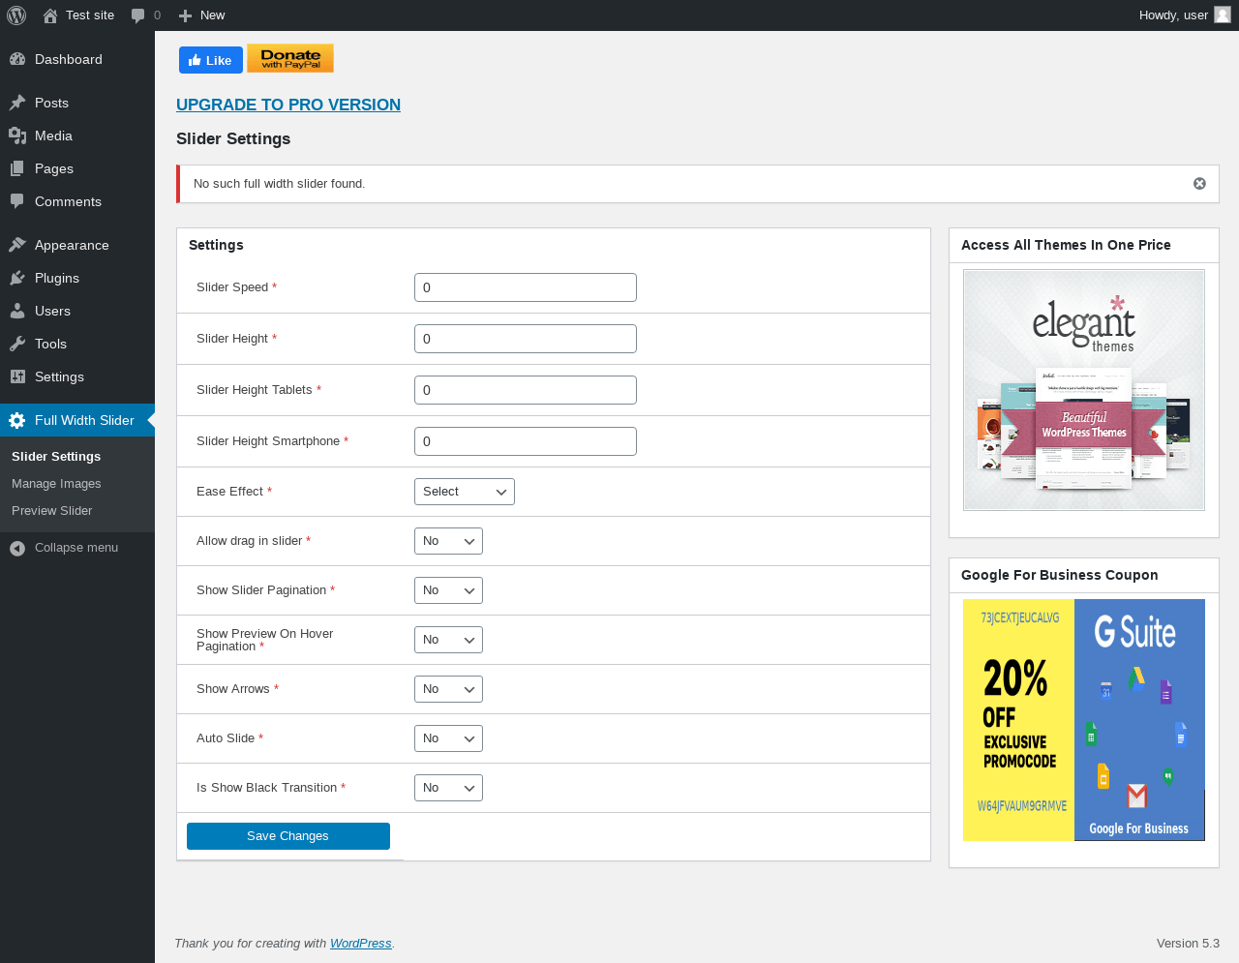
Task: Open the comments bubble icon in admin bar
Action: pyautogui.click(x=138, y=15)
